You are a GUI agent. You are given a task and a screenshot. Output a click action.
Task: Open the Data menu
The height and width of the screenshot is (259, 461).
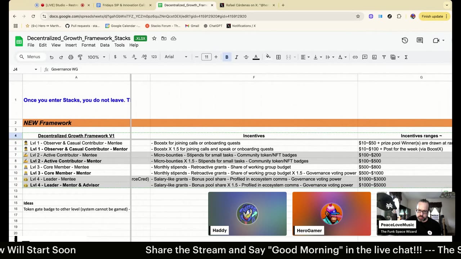pos(105,45)
